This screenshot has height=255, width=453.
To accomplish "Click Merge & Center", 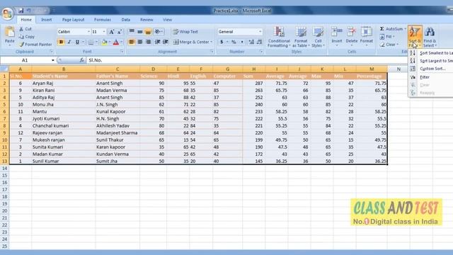I will 191,42.
